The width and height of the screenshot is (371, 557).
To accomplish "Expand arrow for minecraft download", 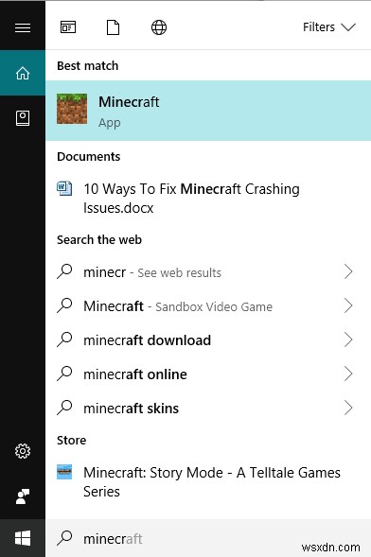I will (x=348, y=339).
